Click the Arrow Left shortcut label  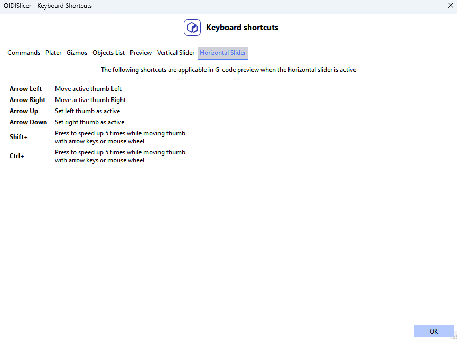(25, 89)
